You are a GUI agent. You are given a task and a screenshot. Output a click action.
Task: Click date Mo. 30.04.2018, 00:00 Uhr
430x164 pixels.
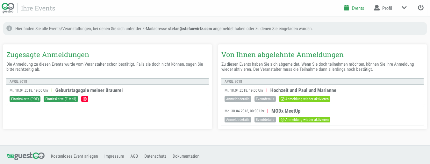(244, 111)
